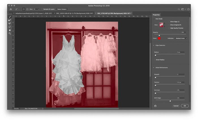Click the add-to-selection plus icon
This screenshot has width=198, height=120.
pos(24,9)
